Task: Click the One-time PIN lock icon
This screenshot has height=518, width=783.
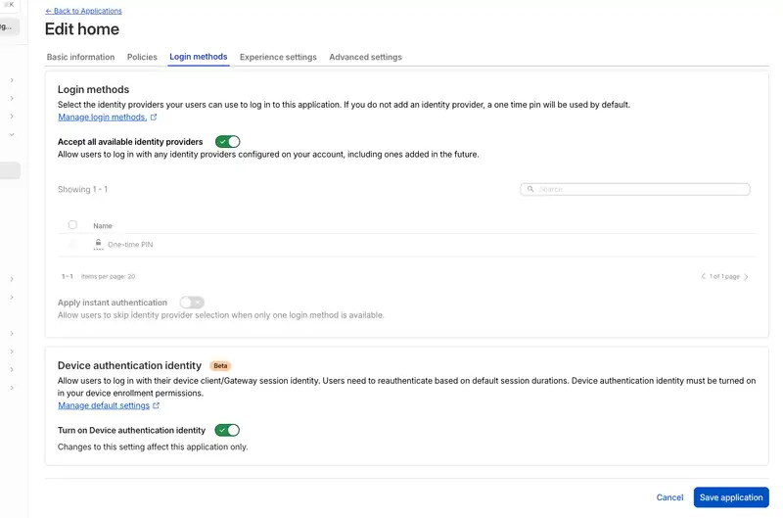Action: 99,244
